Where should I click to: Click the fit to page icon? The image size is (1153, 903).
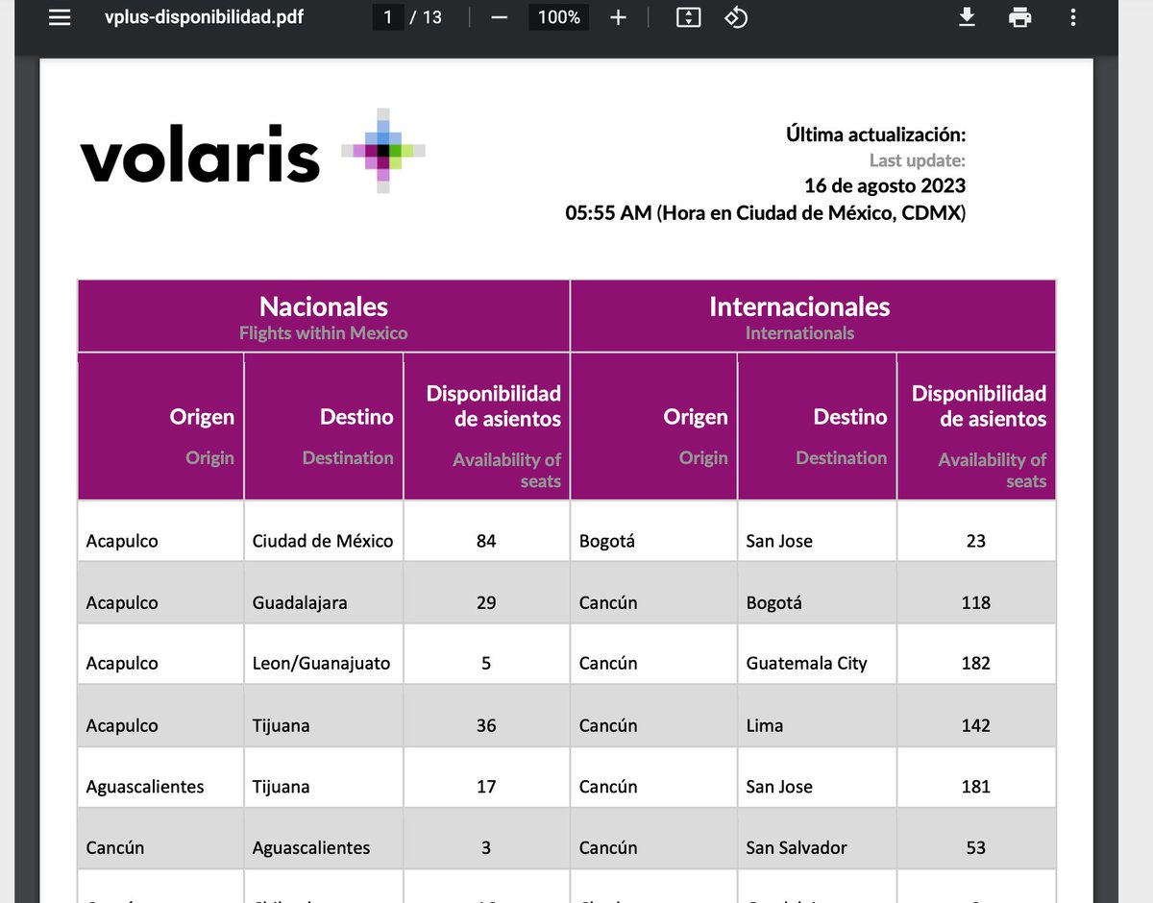[688, 17]
